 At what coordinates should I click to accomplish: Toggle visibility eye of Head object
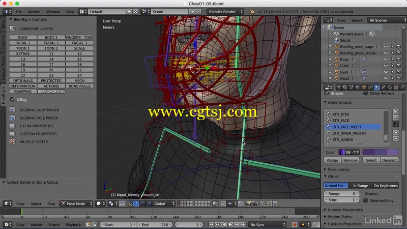386,78
